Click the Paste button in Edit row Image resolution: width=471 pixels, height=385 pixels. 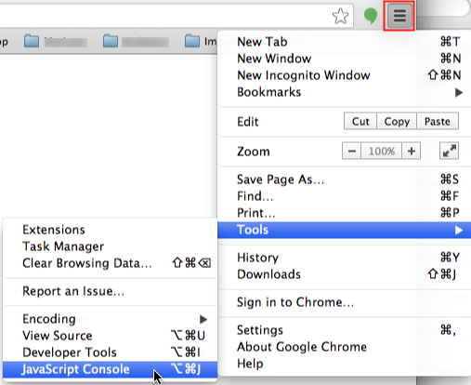438,121
